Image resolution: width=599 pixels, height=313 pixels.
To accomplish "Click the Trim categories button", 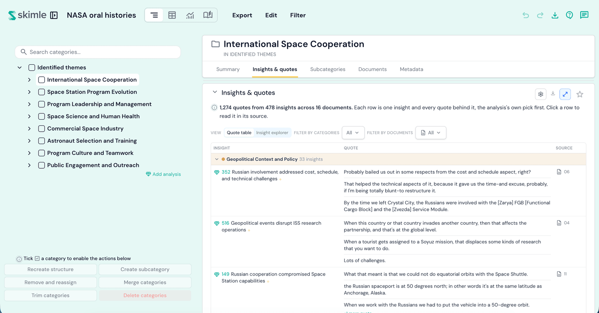I will coord(51,295).
